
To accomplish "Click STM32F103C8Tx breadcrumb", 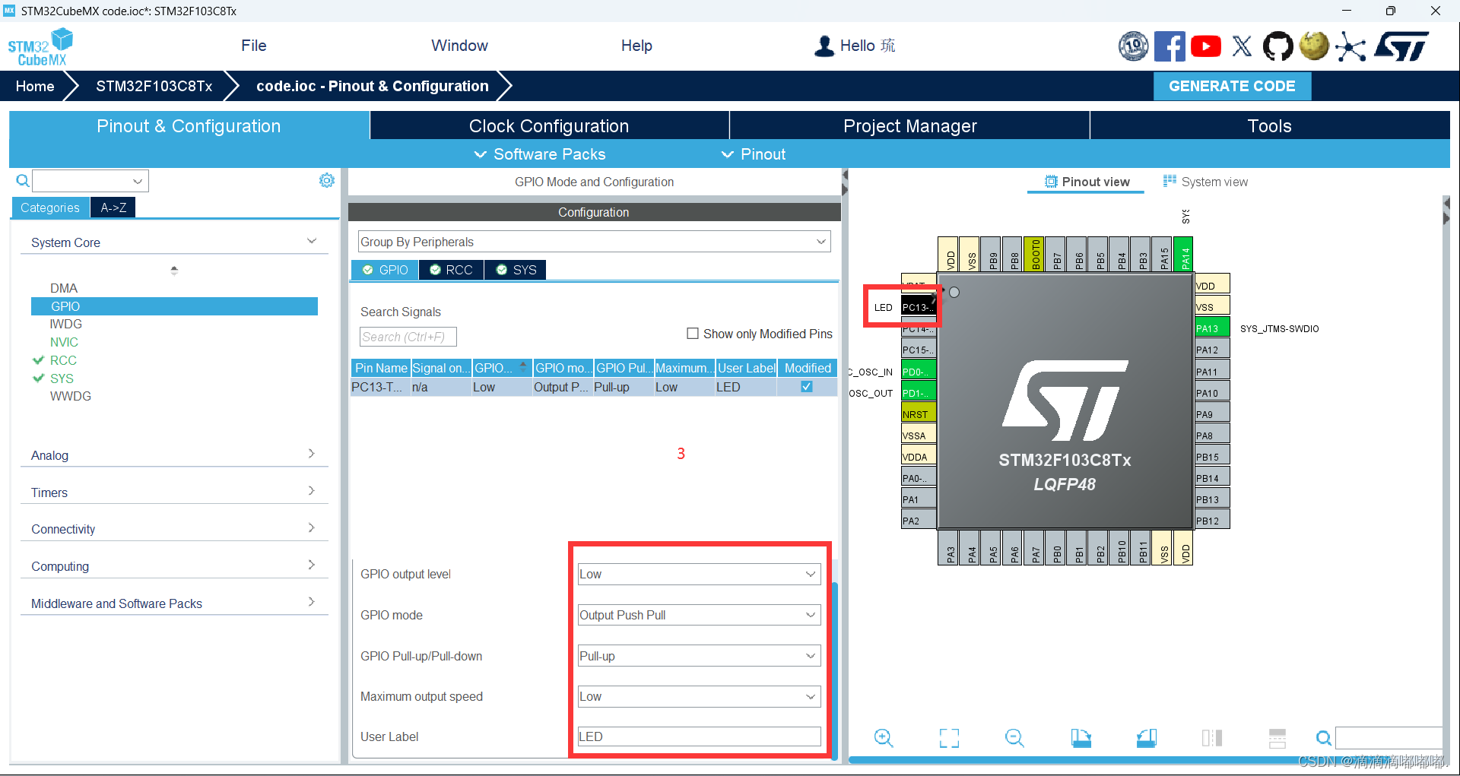I will 154,86.
